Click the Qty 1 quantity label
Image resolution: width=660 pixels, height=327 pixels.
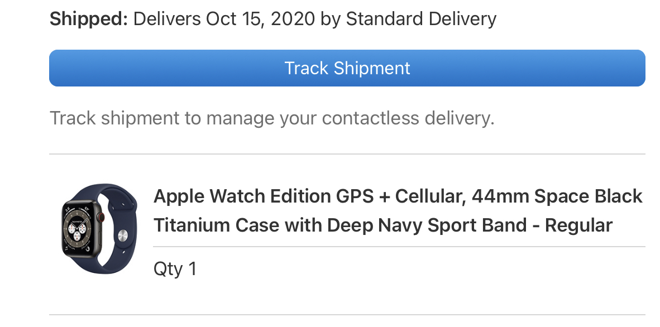coord(175,269)
